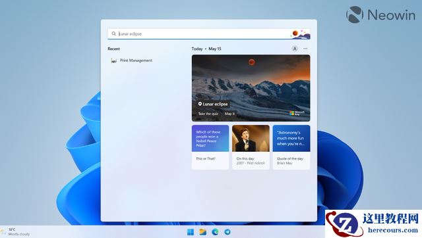
Task: Click the This or That? label
Action: [x=206, y=158]
